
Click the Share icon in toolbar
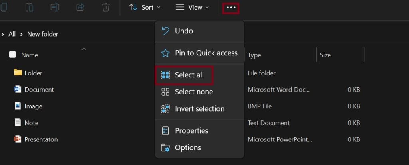(x=80, y=7)
